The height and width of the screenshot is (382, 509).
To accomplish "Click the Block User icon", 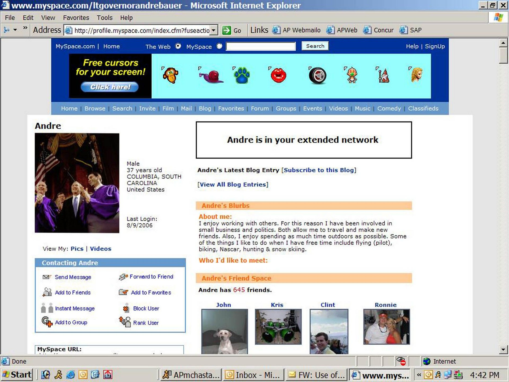I will (126, 308).
